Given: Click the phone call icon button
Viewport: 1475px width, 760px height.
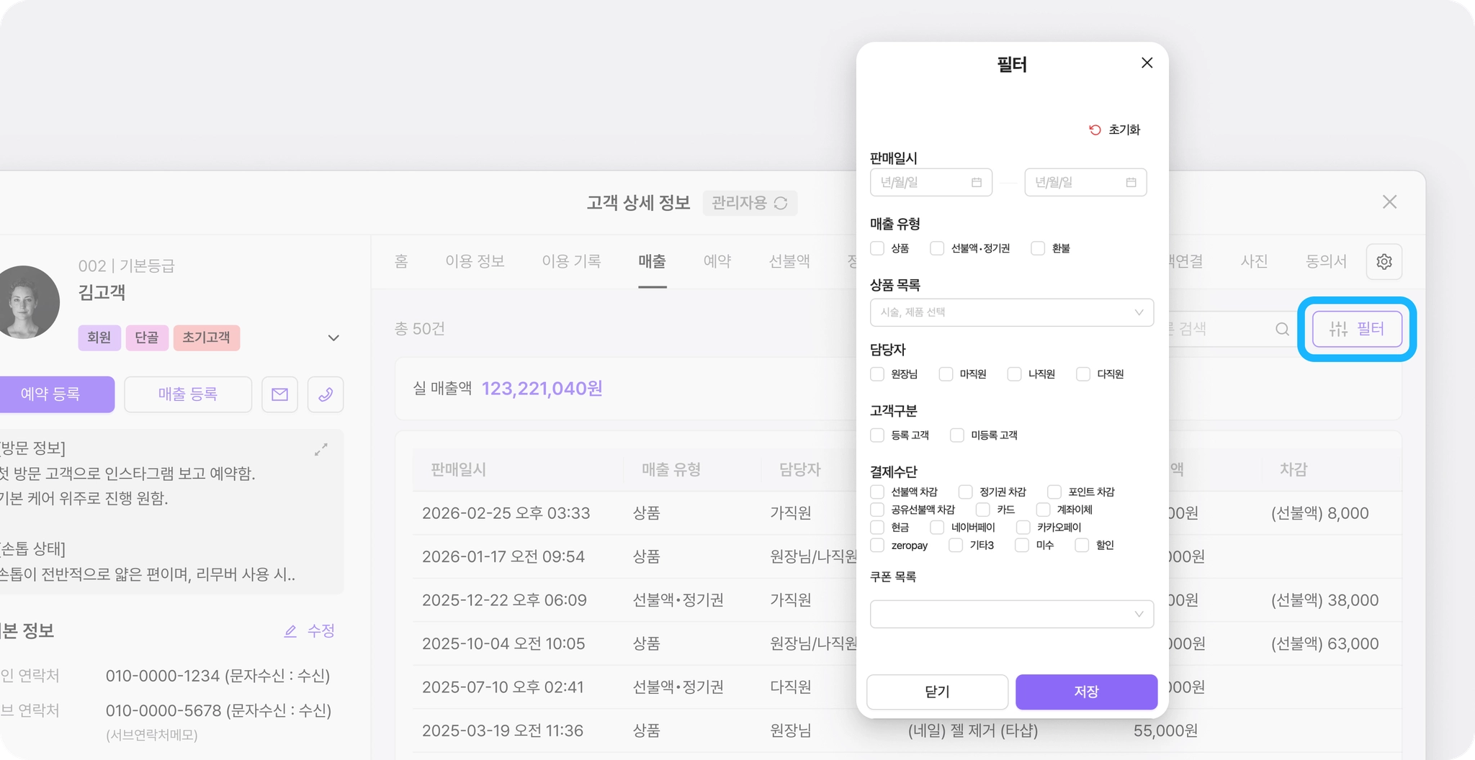Looking at the screenshot, I should [326, 394].
